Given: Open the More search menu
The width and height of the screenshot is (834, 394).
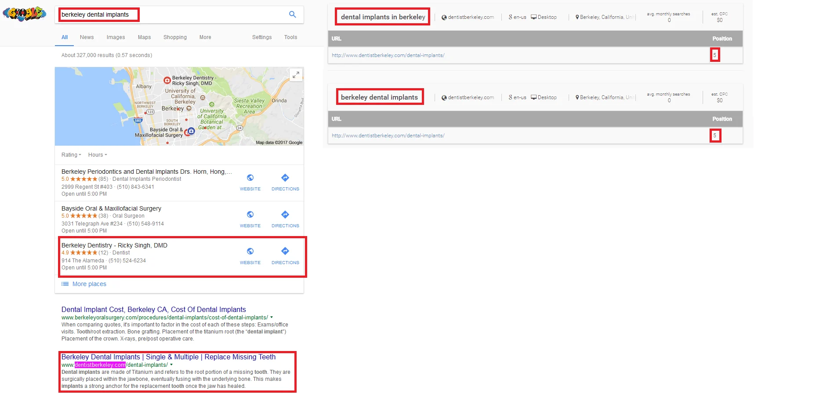Looking at the screenshot, I should (205, 37).
